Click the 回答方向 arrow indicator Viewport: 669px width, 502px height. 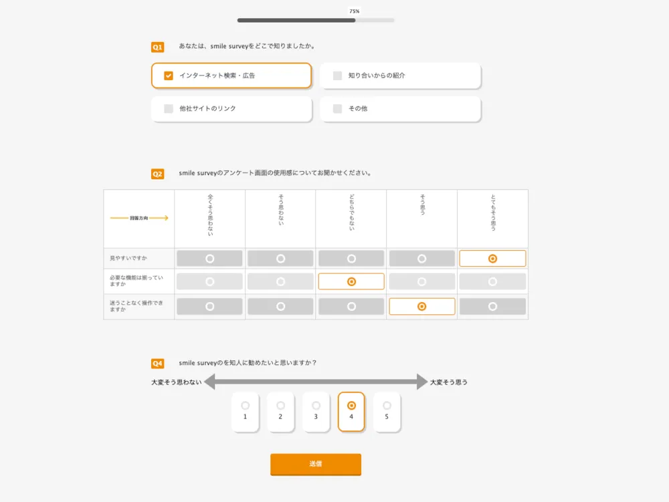coord(138,218)
